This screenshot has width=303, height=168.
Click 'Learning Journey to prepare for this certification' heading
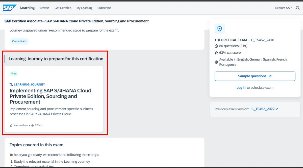[x=56, y=59]
